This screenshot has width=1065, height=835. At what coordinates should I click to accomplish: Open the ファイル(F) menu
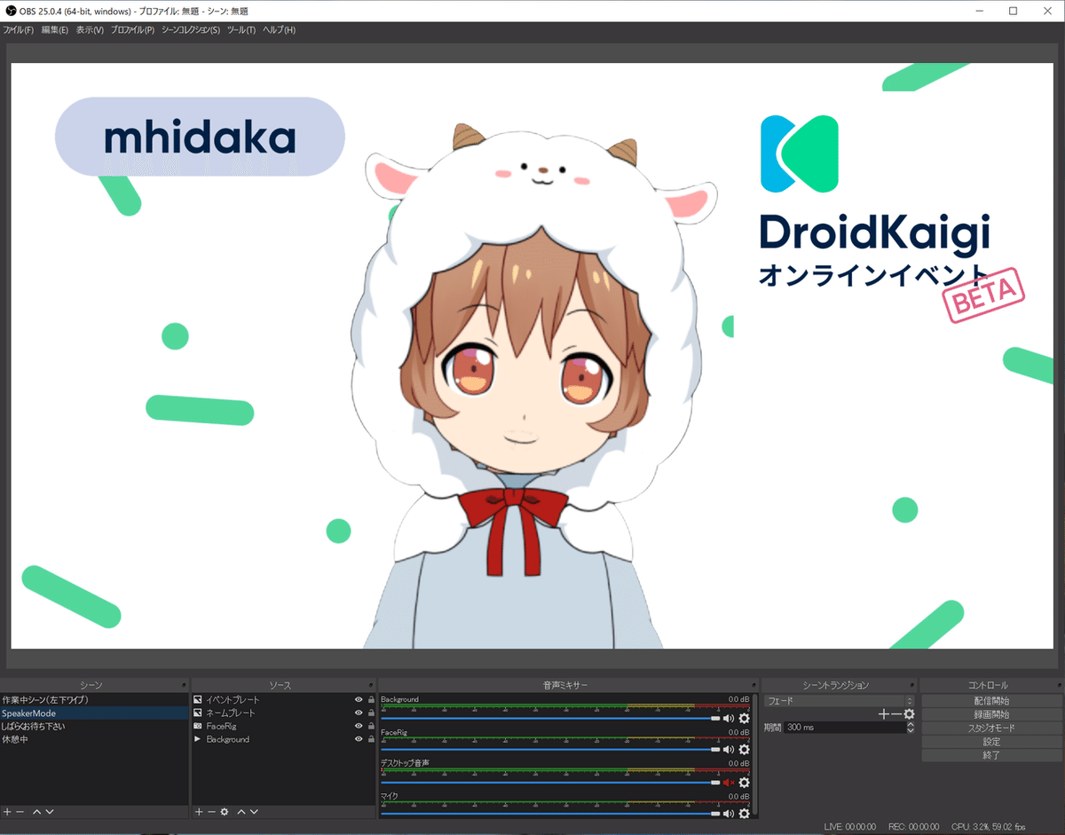[18, 30]
